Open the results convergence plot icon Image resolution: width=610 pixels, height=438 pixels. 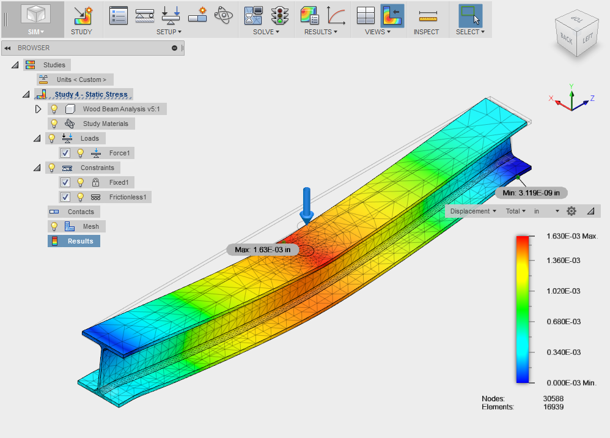(337, 15)
